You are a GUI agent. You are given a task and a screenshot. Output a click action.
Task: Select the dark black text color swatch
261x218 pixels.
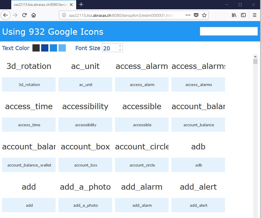(36, 48)
